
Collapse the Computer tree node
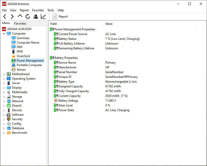tap(4, 34)
